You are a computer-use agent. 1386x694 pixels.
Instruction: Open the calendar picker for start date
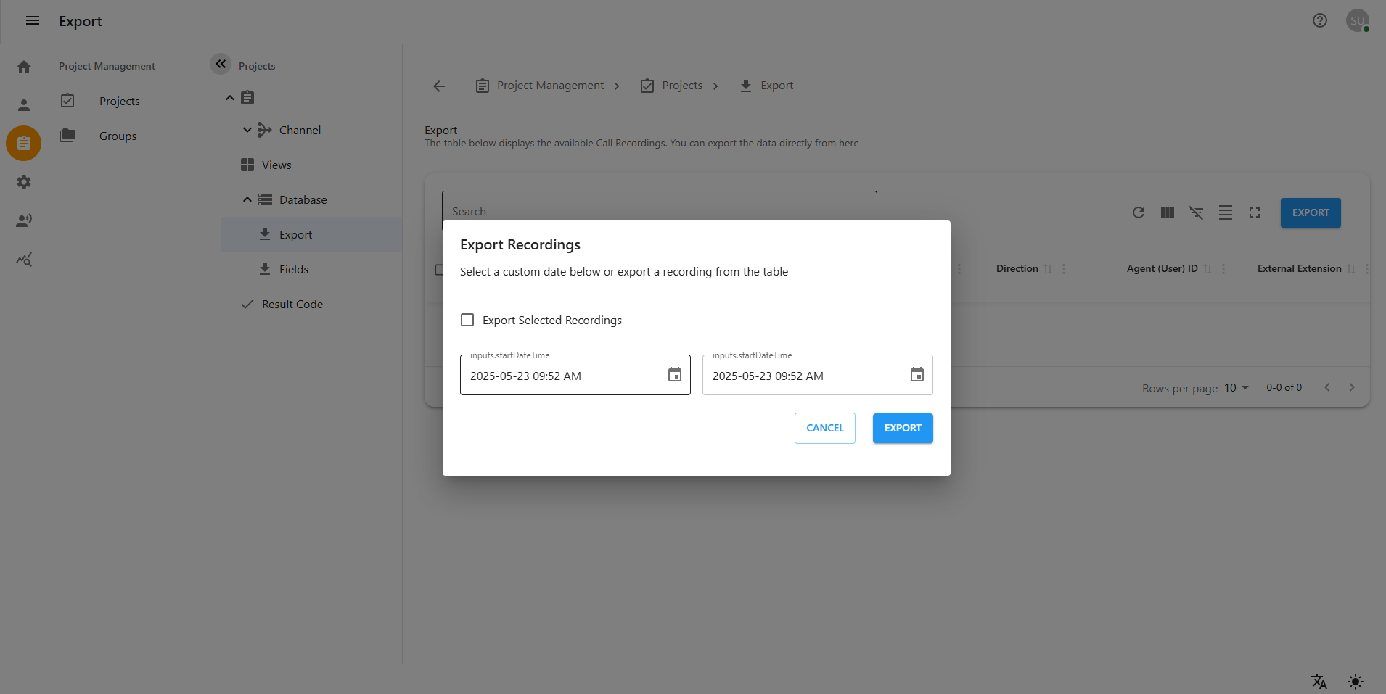[674, 375]
